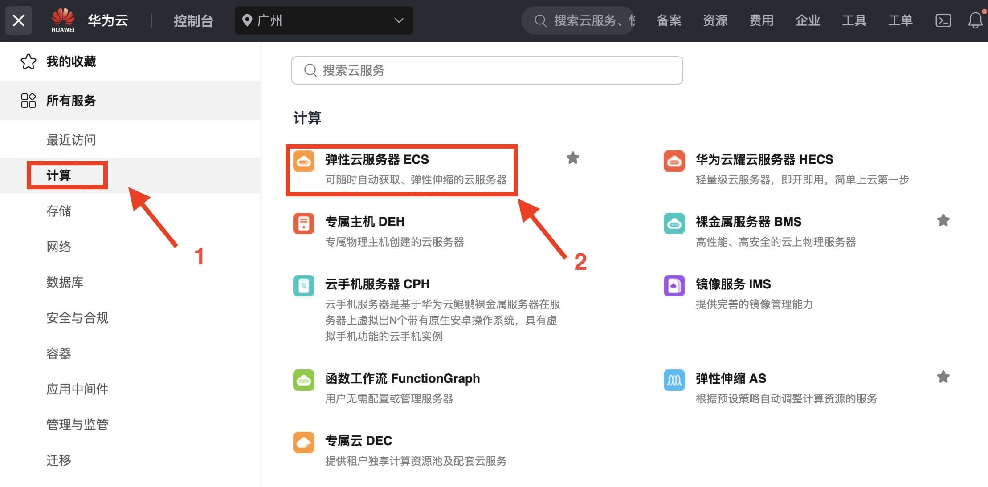Image resolution: width=988 pixels, height=487 pixels.
Task: Toggle favorite star for 弹性伸缩 AS
Action: tap(943, 377)
